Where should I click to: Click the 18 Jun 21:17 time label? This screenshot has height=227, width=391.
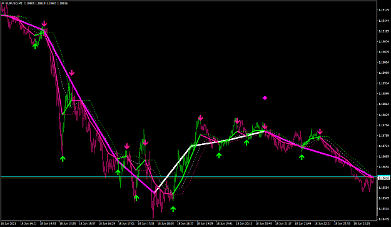(283, 223)
